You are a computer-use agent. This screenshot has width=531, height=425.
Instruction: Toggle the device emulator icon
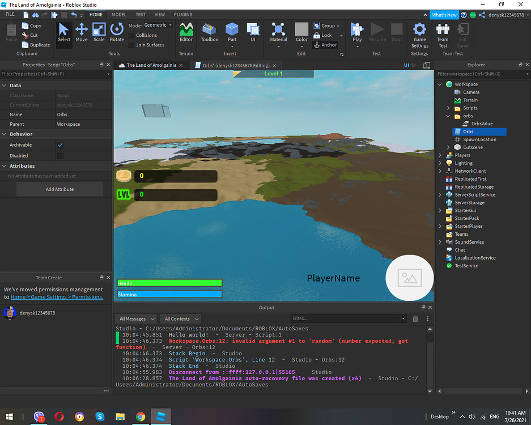[x=427, y=65]
